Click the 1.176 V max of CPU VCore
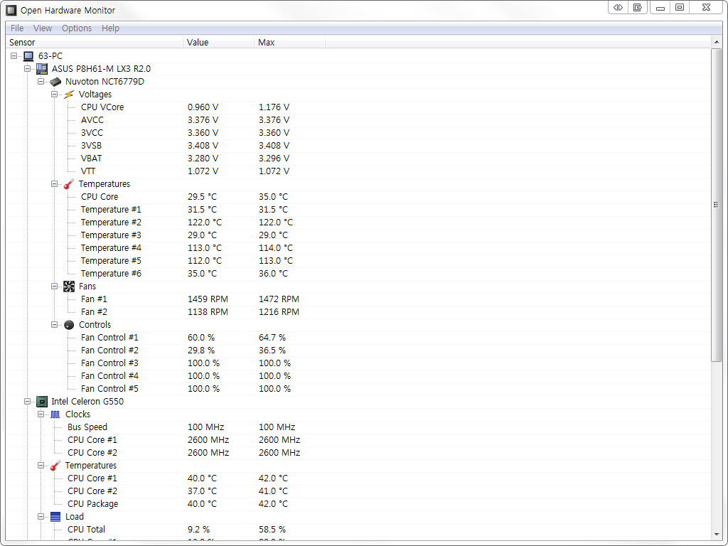This screenshot has width=728, height=546. pos(274,107)
